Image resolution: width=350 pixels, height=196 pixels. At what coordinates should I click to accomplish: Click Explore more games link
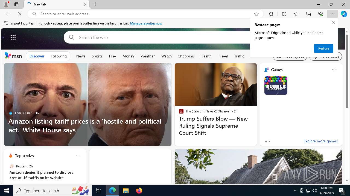pyautogui.click(x=320, y=141)
